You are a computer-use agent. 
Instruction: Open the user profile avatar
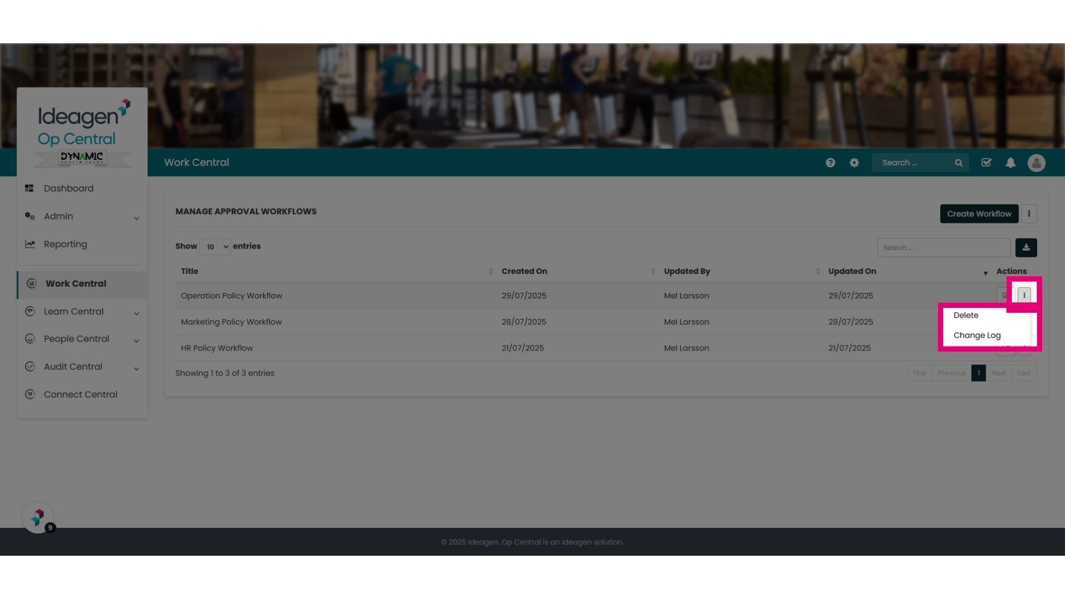click(x=1036, y=163)
